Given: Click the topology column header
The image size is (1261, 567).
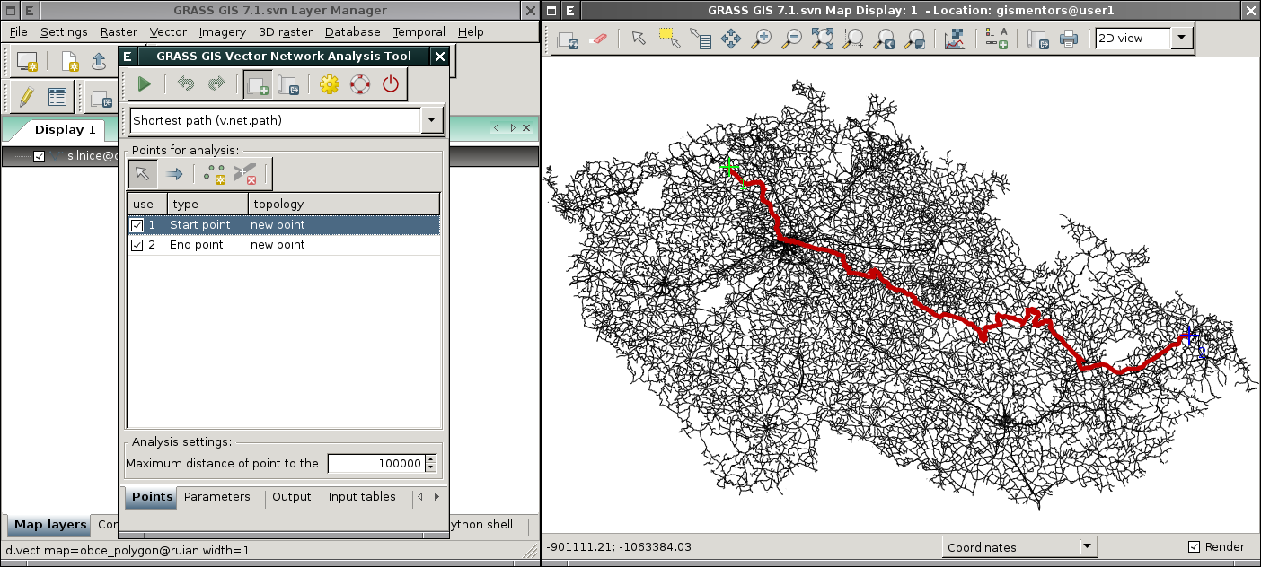Looking at the screenshot, I should point(345,204).
